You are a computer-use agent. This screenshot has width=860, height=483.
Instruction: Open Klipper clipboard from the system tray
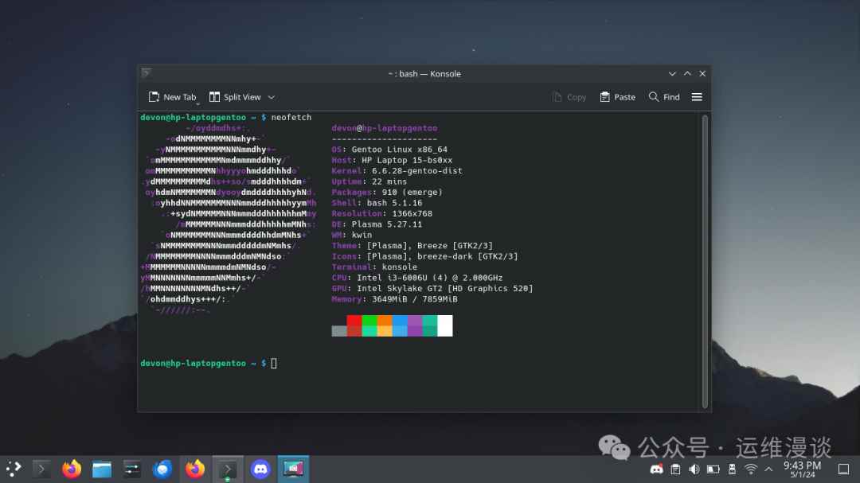676,469
